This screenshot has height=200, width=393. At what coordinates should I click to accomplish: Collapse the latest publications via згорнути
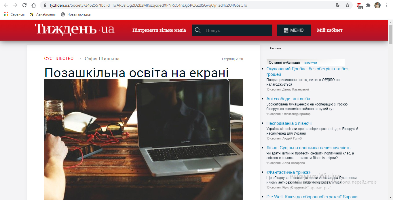click(310, 63)
